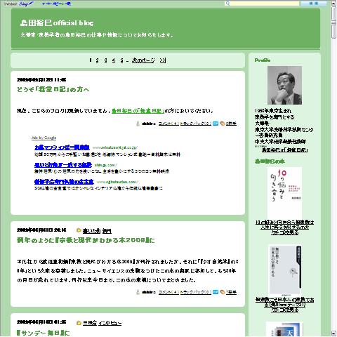Open the blue top navigation link
This screenshot has width=337, height=337.
(56, 4)
